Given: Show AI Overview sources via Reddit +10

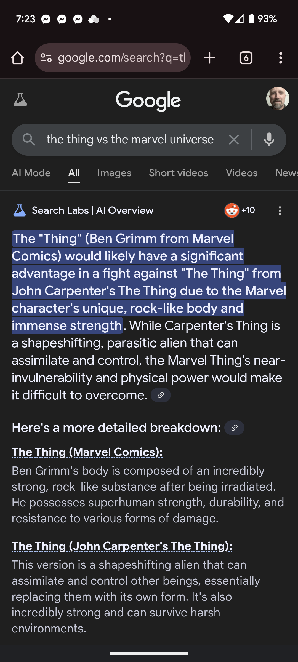Looking at the screenshot, I should pyautogui.click(x=239, y=210).
